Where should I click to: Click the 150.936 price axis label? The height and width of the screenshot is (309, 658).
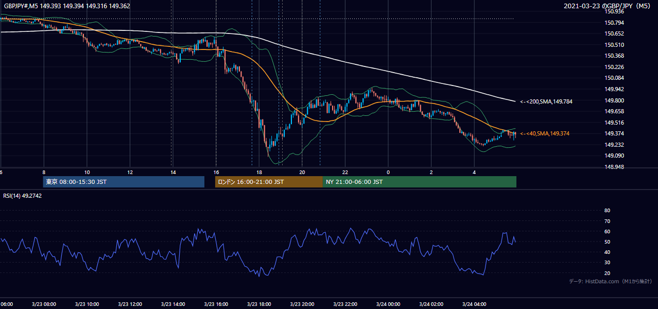tap(615, 11)
